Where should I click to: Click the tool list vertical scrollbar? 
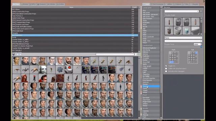(161, 63)
